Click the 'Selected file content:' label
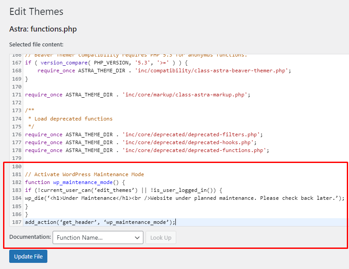Image resolution: width=349 pixels, height=269 pixels. tap(36, 45)
